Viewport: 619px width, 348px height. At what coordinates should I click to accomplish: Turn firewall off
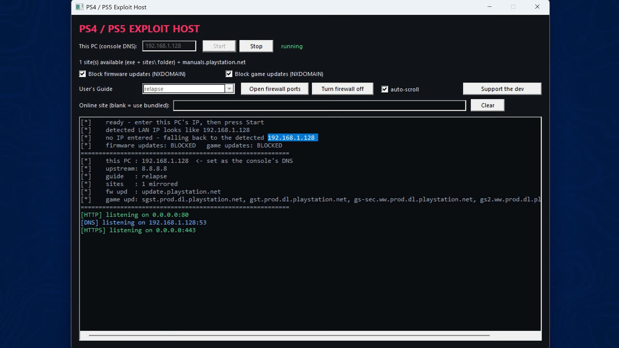tap(342, 89)
